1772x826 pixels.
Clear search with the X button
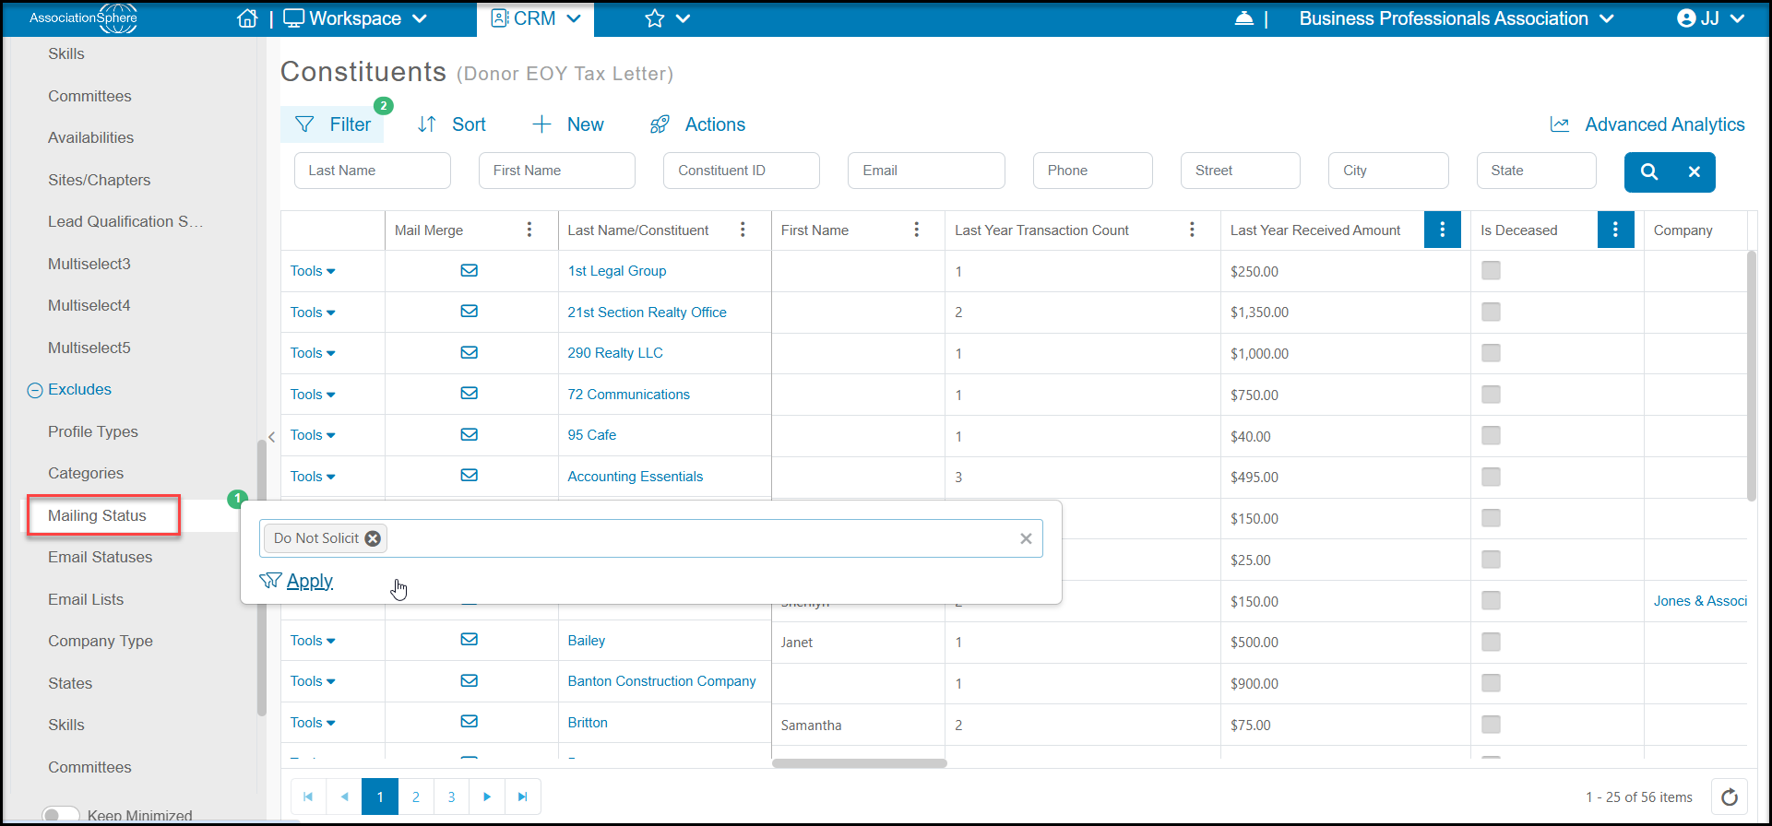click(1695, 171)
